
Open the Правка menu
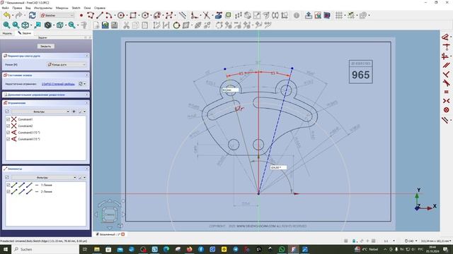pyautogui.click(x=17, y=8)
